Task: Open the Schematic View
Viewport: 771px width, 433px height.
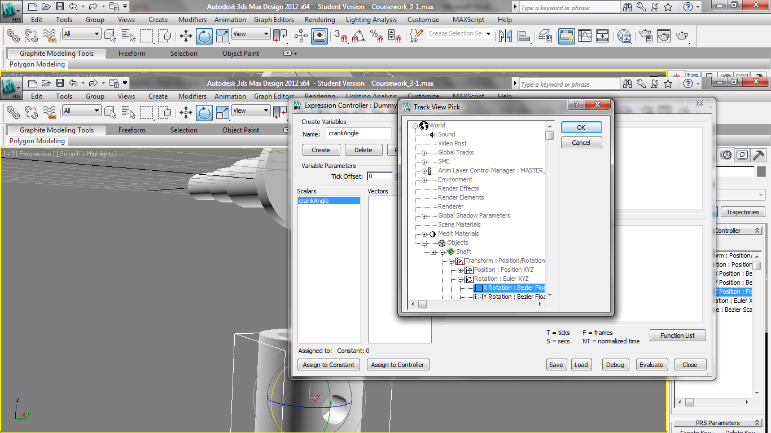Action: click(x=603, y=36)
